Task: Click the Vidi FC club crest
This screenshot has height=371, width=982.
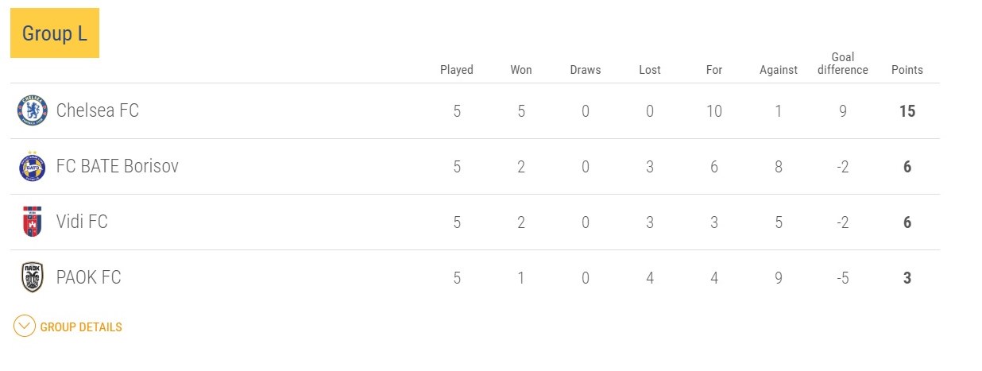Action: tap(33, 222)
